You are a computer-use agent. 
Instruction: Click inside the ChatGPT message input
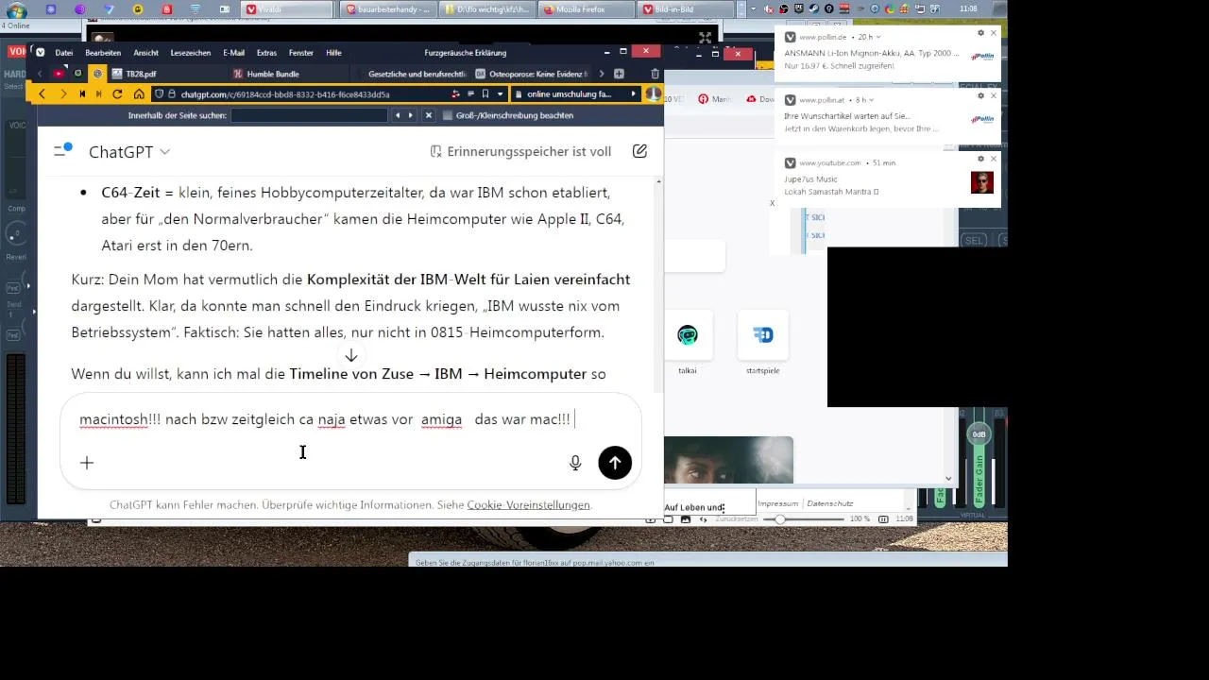coord(327,419)
